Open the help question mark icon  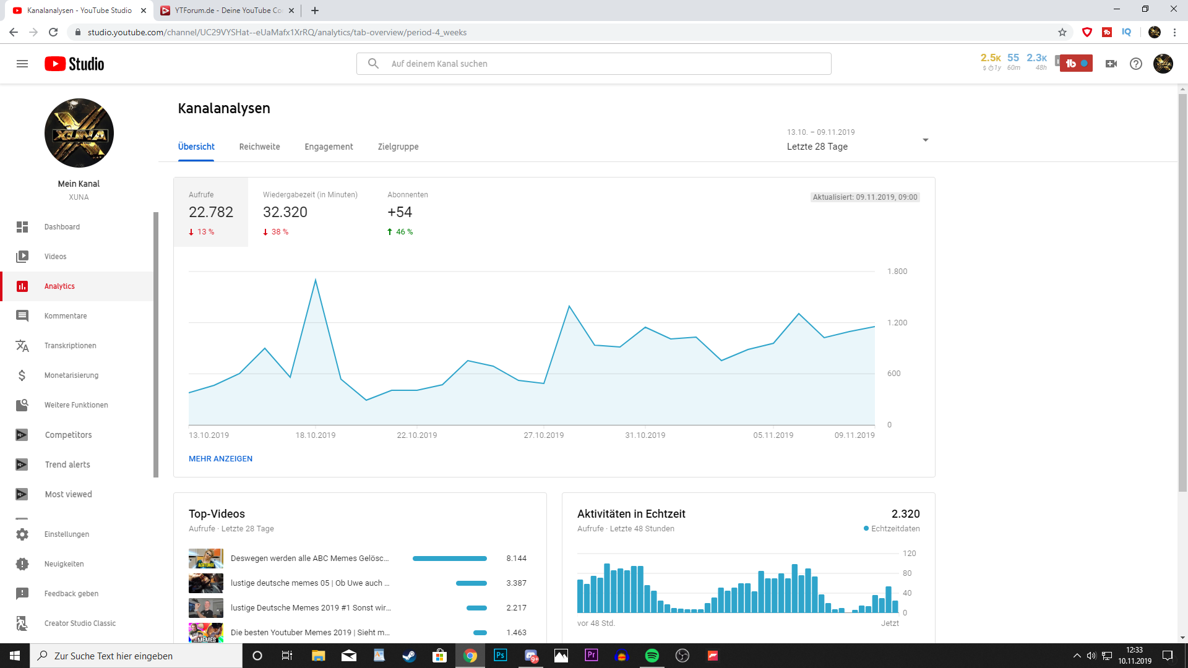pyautogui.click(x=1136, y=64)
